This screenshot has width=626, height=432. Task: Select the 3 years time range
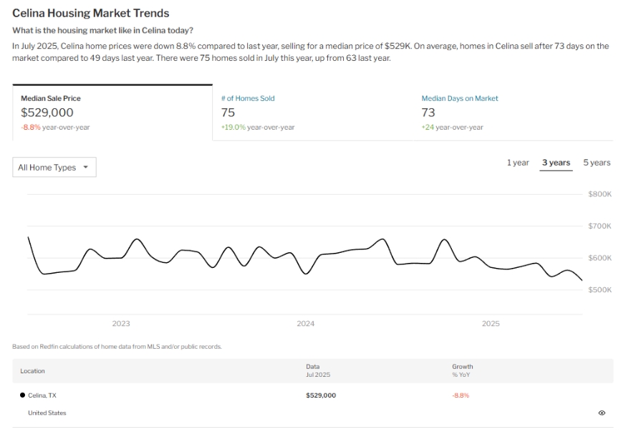click(x=556, y=163)
